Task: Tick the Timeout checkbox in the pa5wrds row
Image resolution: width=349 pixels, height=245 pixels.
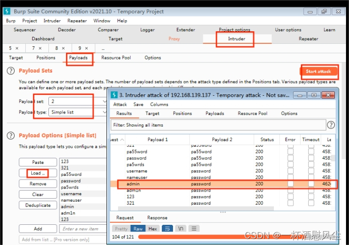Action: pos(311,164)
